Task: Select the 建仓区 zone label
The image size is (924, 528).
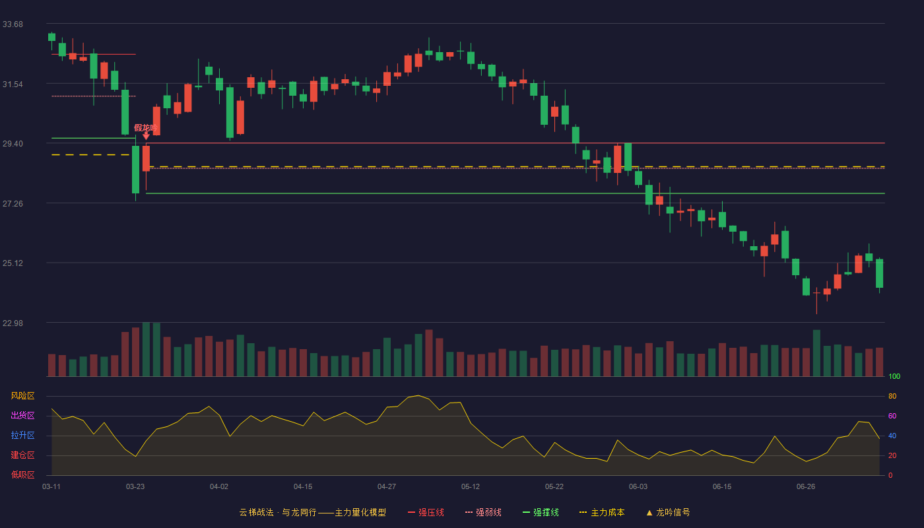Action: point(22,455)
